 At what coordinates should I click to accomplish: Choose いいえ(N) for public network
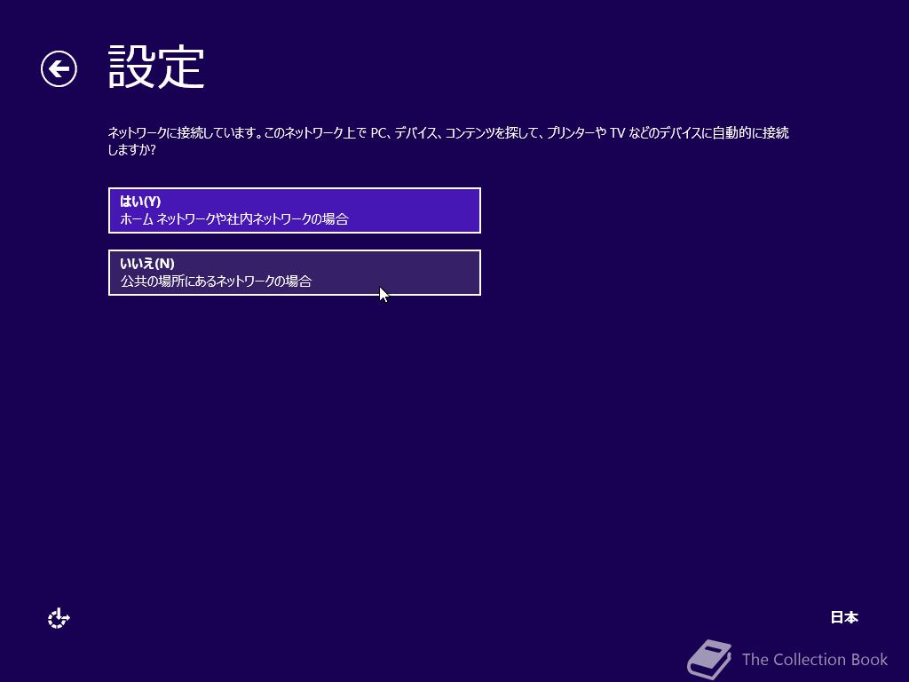point(295,273)
